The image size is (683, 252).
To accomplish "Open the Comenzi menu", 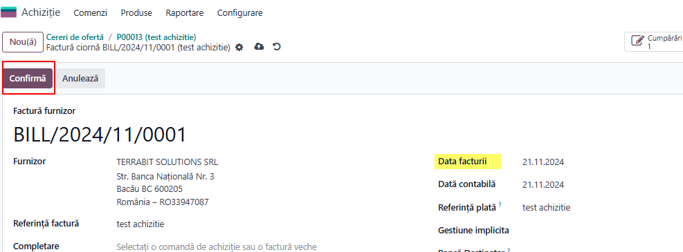I will coord(90,12).
